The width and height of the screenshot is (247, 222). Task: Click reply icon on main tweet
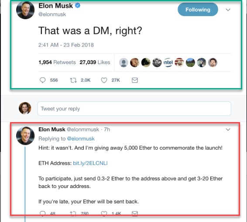click(42, 80)
